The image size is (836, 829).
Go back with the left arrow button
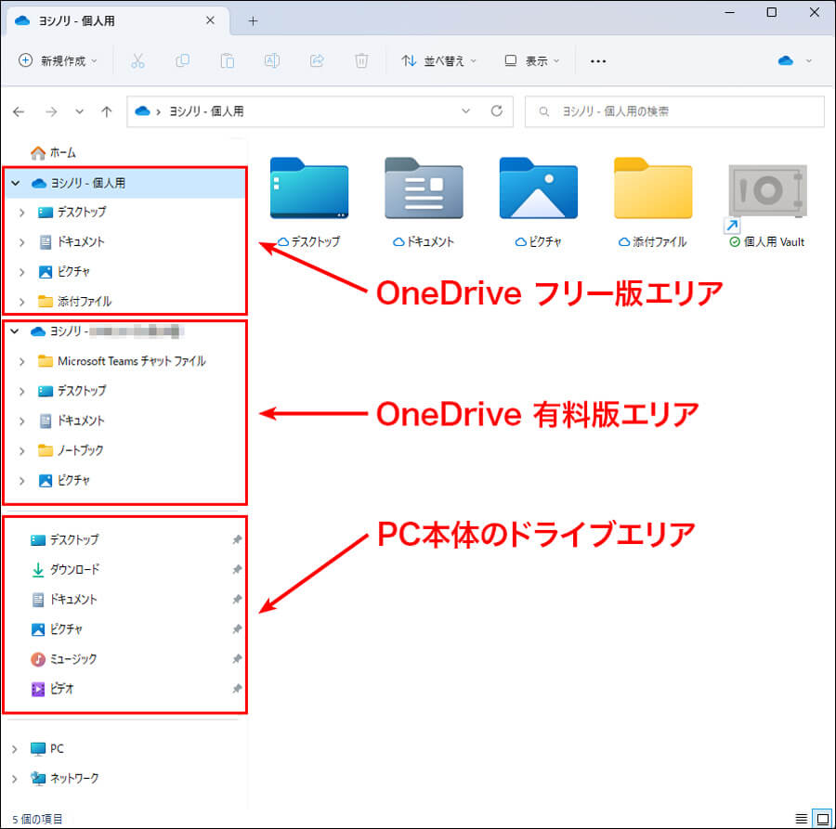click(x=19, y=112)
